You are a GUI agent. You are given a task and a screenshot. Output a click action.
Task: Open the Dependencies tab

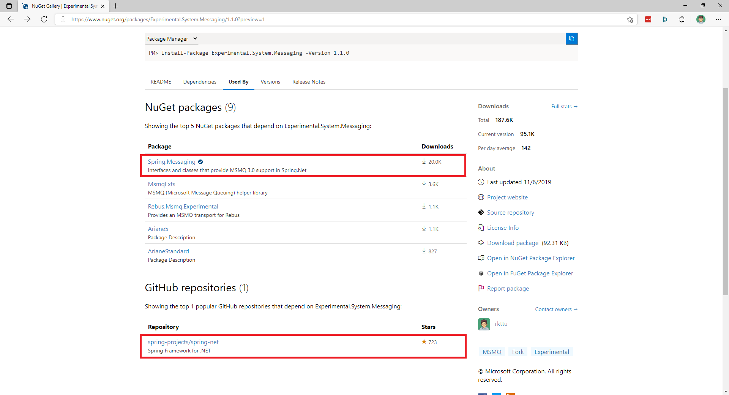click(x=200, y=82)
